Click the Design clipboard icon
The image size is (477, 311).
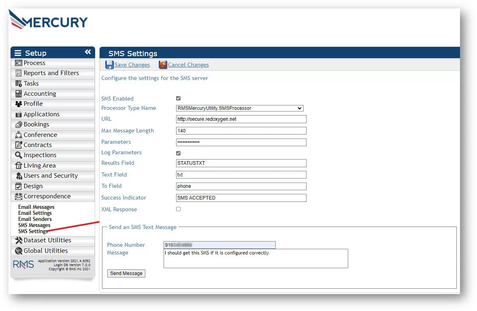[19, 186]
